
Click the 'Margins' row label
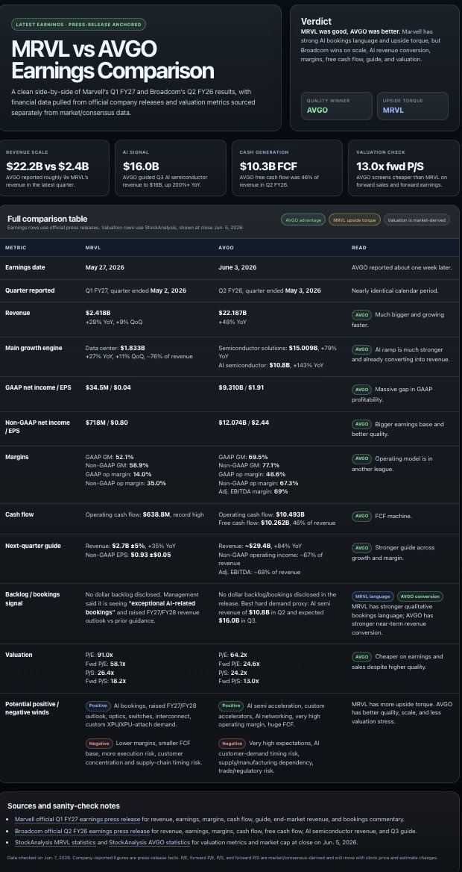click(16, 457)
